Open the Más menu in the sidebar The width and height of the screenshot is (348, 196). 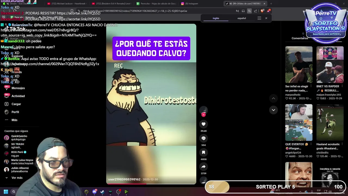click(11, 120)
